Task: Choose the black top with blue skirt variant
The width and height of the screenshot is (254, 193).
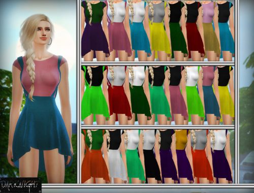Action: pos(226,30)
